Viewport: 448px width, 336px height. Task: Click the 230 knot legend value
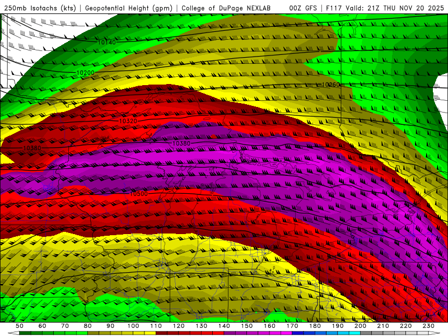pyautogui.click(x=428, y=326)
